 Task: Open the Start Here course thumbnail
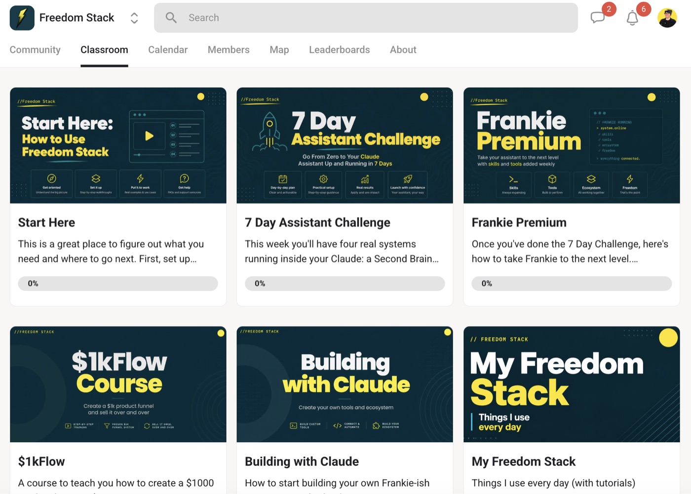click(x=118, y=145)
